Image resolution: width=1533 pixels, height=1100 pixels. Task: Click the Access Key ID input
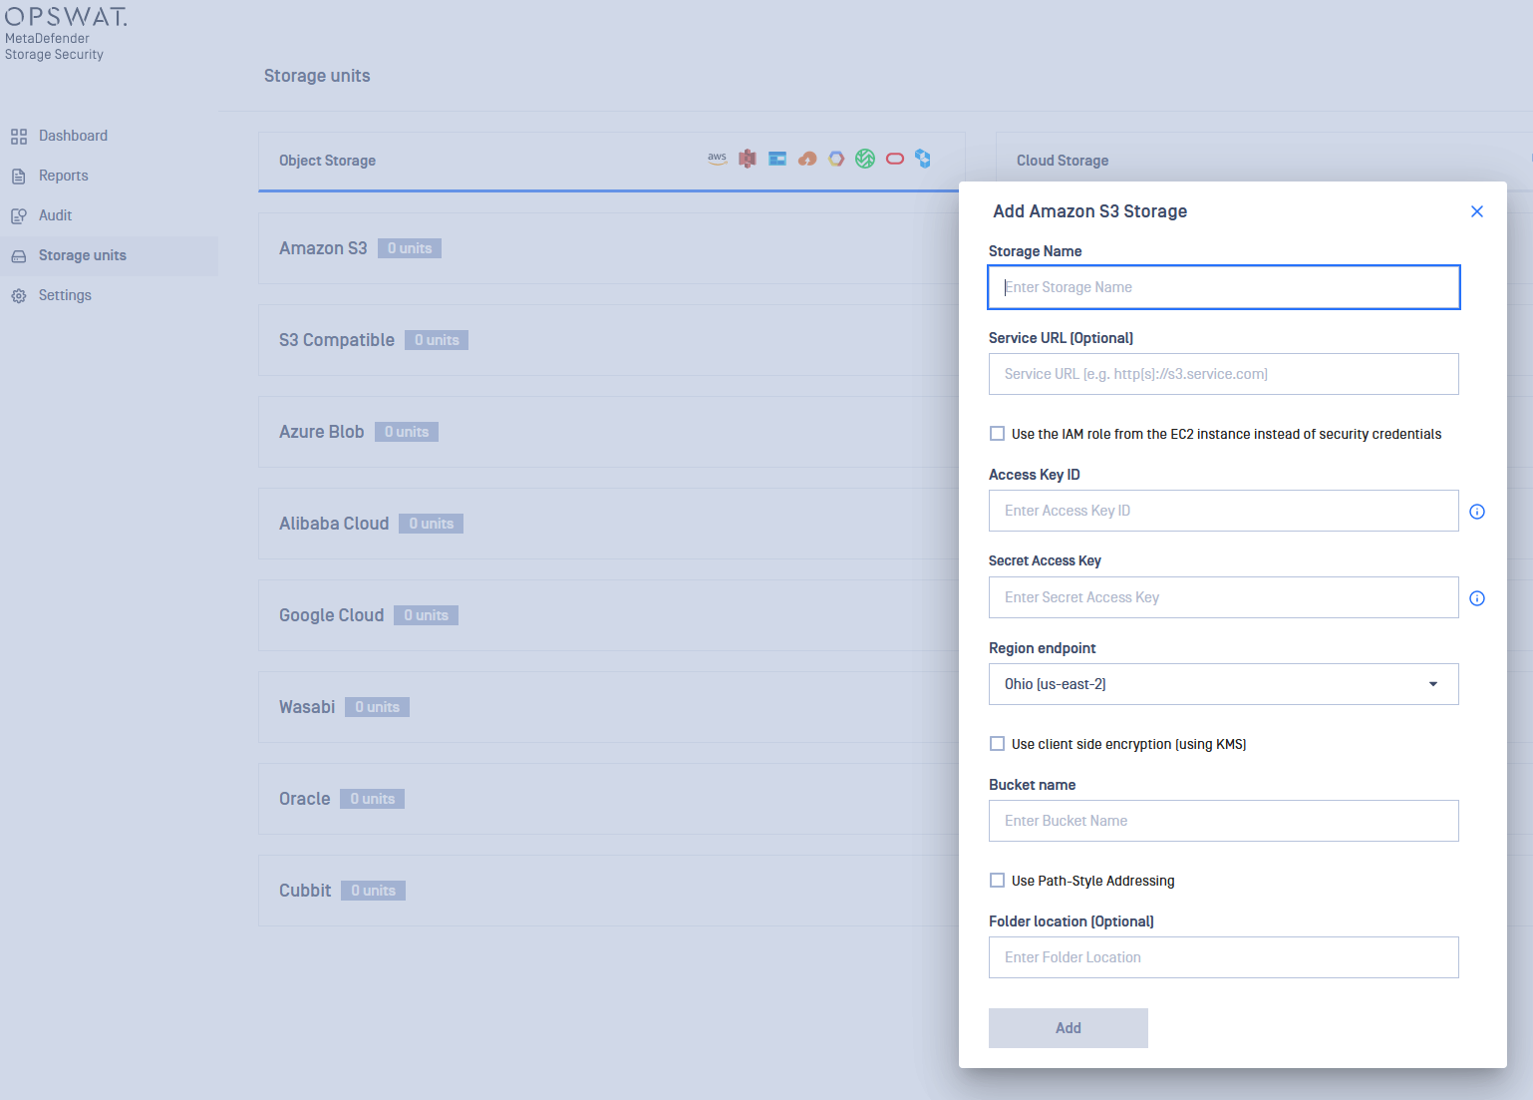[1224, 511]
